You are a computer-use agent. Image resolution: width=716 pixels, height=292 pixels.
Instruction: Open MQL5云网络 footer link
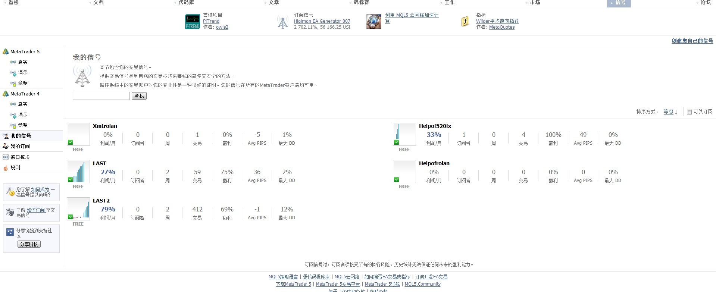(x=347, y=277)
